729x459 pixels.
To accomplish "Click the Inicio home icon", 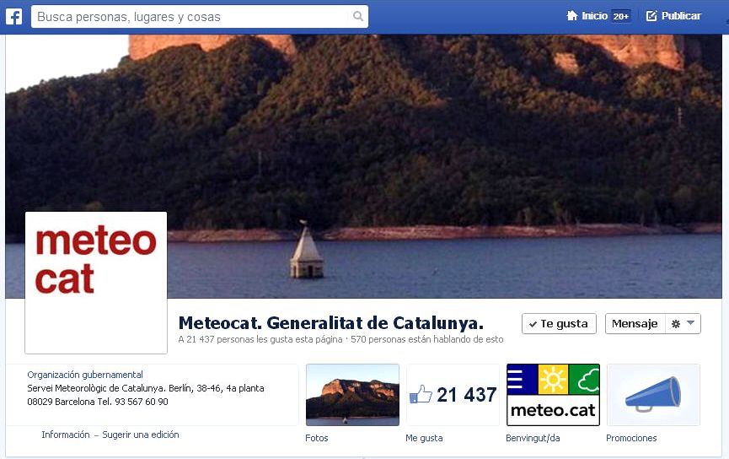I will (x=572, y=16).
